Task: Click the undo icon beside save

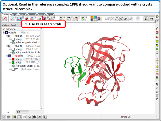Action: (x=151, y=19)
